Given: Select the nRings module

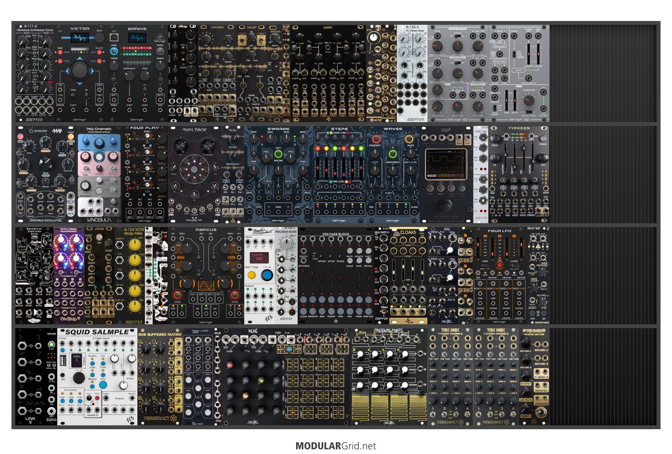Looking at the screenshot, I should [x=183, y=74].
